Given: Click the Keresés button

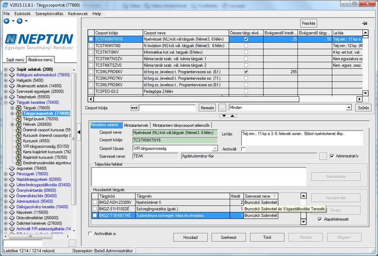Looking at the screenshot, I should (x=207, y=108).
